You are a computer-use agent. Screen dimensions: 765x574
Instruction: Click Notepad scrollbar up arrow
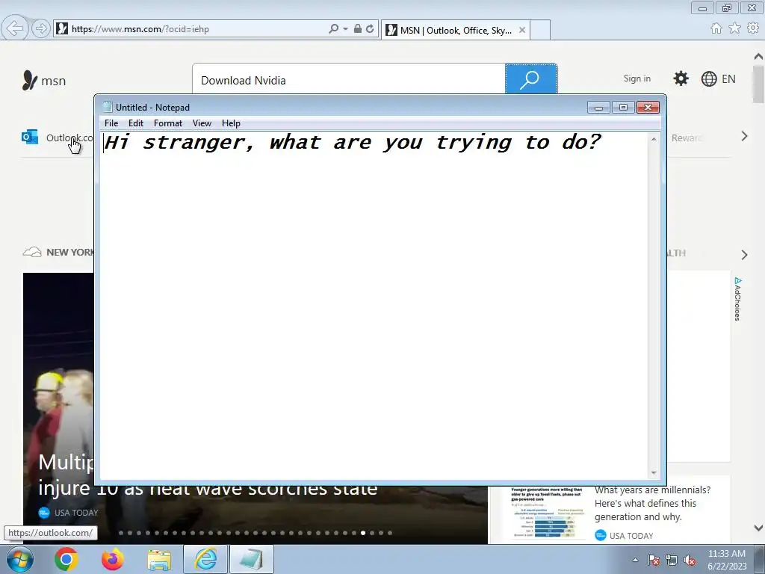(x=654, y=139)
